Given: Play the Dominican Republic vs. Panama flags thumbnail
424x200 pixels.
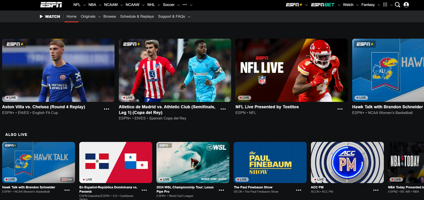Looking at the screenshot, I should (116, 162).
